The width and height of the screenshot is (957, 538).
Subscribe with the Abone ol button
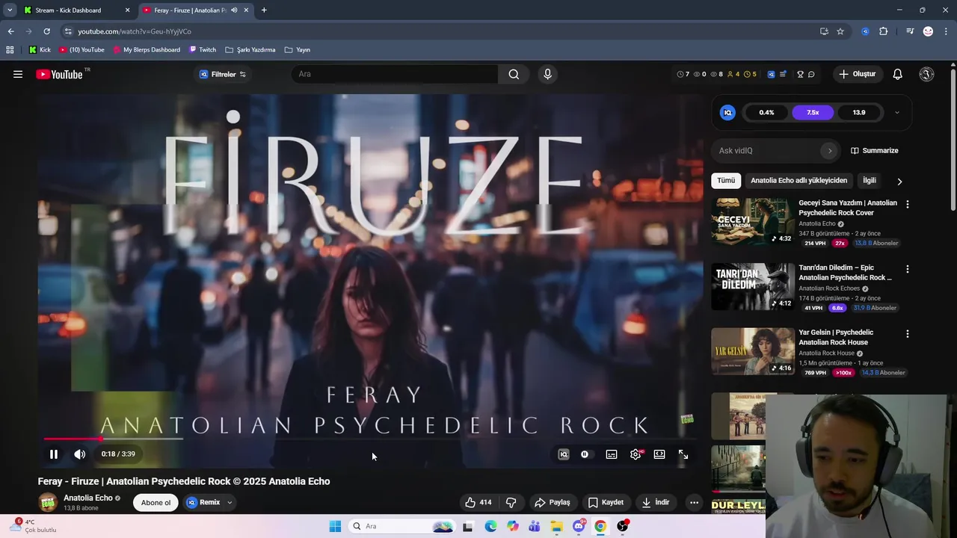click(x=156, y=502)
